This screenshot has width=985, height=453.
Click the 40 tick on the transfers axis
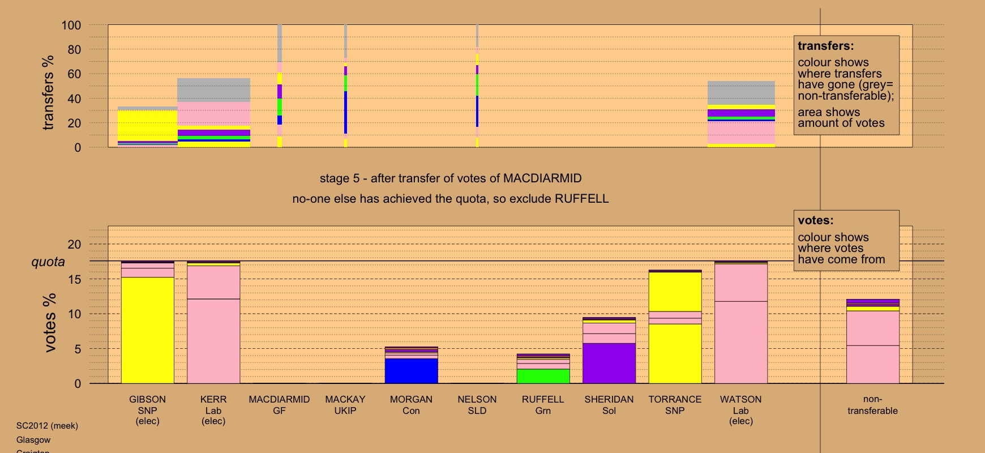pos(74,99)
